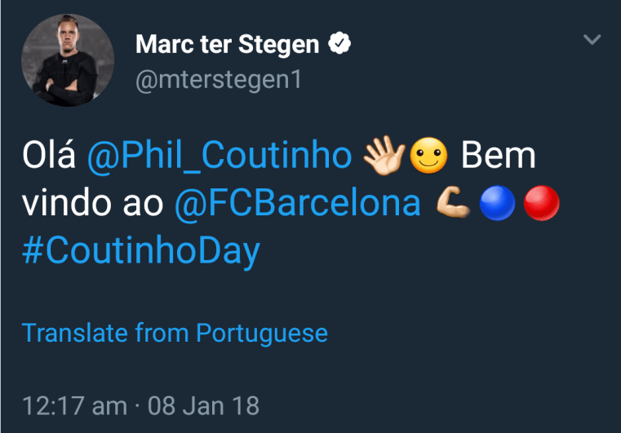621x433 pixels.
Task: Click the word ao before @FCBarcelona
Action: point(144,204)
